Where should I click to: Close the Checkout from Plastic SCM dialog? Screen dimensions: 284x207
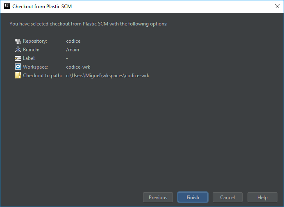point(277,6)
